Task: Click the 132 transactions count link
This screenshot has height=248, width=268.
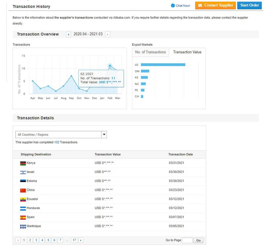Action: pyautogui.click(x=57, y=142)
